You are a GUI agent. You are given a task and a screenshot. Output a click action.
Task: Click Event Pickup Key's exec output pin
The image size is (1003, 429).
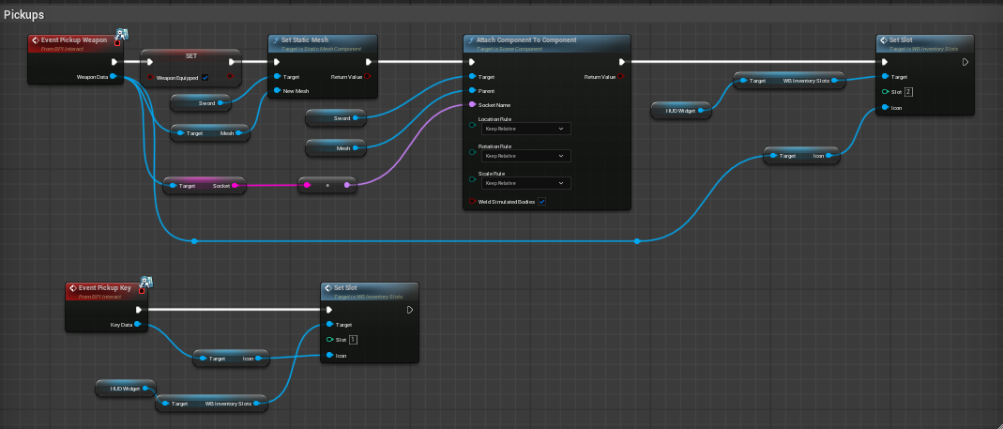139,310
